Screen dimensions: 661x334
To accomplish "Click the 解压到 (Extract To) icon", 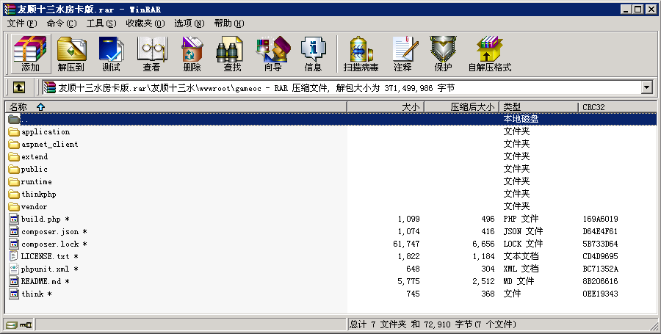I will tap(71, 54).
